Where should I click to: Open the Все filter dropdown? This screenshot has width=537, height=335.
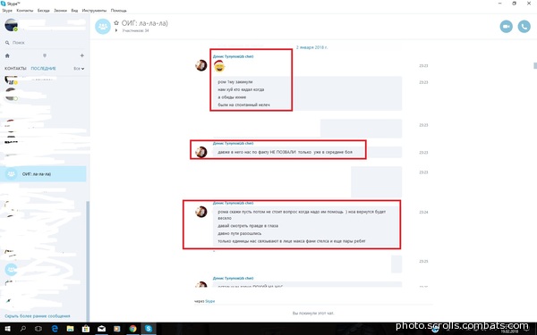(x=79, y=69)
